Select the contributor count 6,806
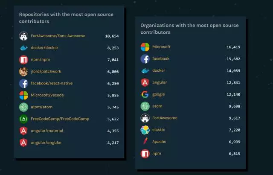This screenshot has height=175, width=273. pos(113,72)
